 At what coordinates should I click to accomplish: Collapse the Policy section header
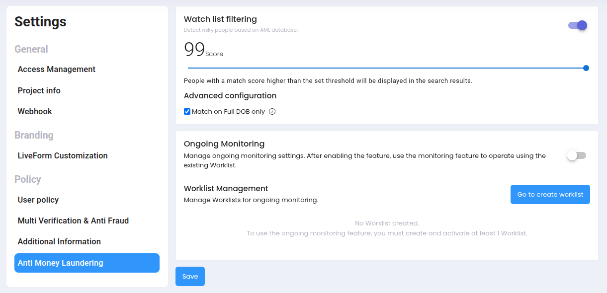tap(27, 179)
